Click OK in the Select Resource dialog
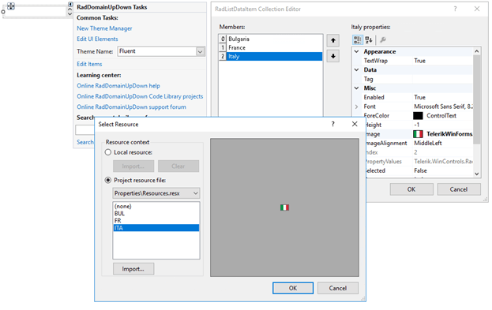This screenshot has height=310, width=492. point(293,288)
